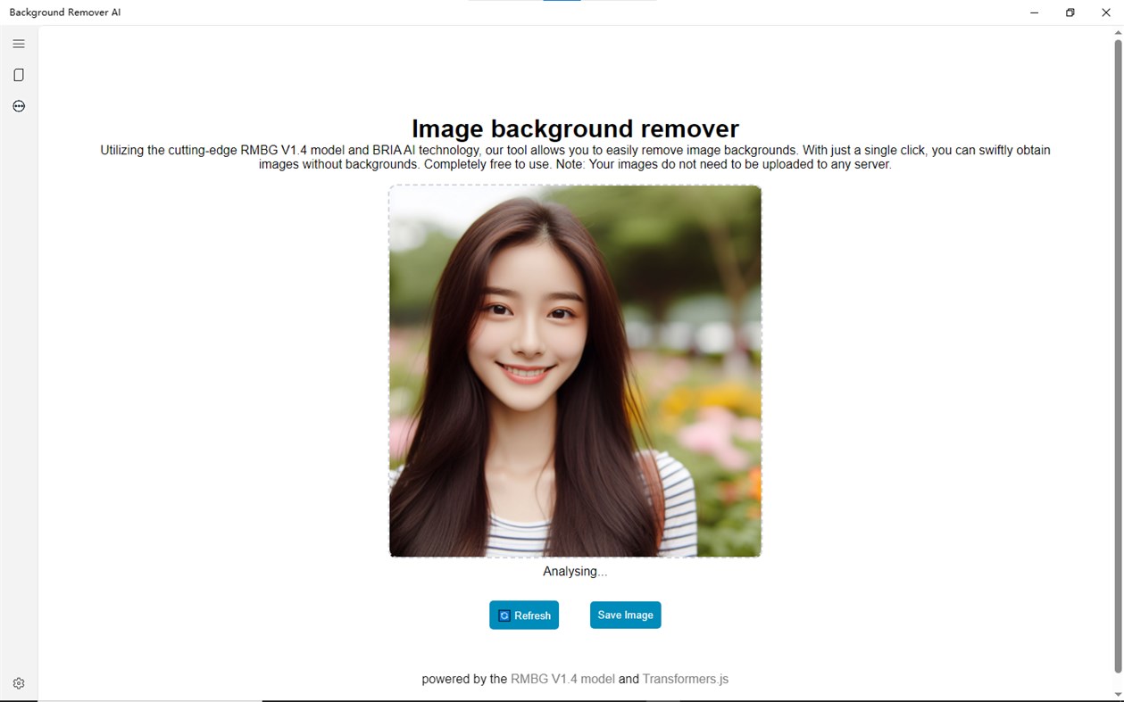Image resolution: width=1124 pixels, height=702 pixels.
Task: Save the processed image with Save Image
Action: point(625,615)
